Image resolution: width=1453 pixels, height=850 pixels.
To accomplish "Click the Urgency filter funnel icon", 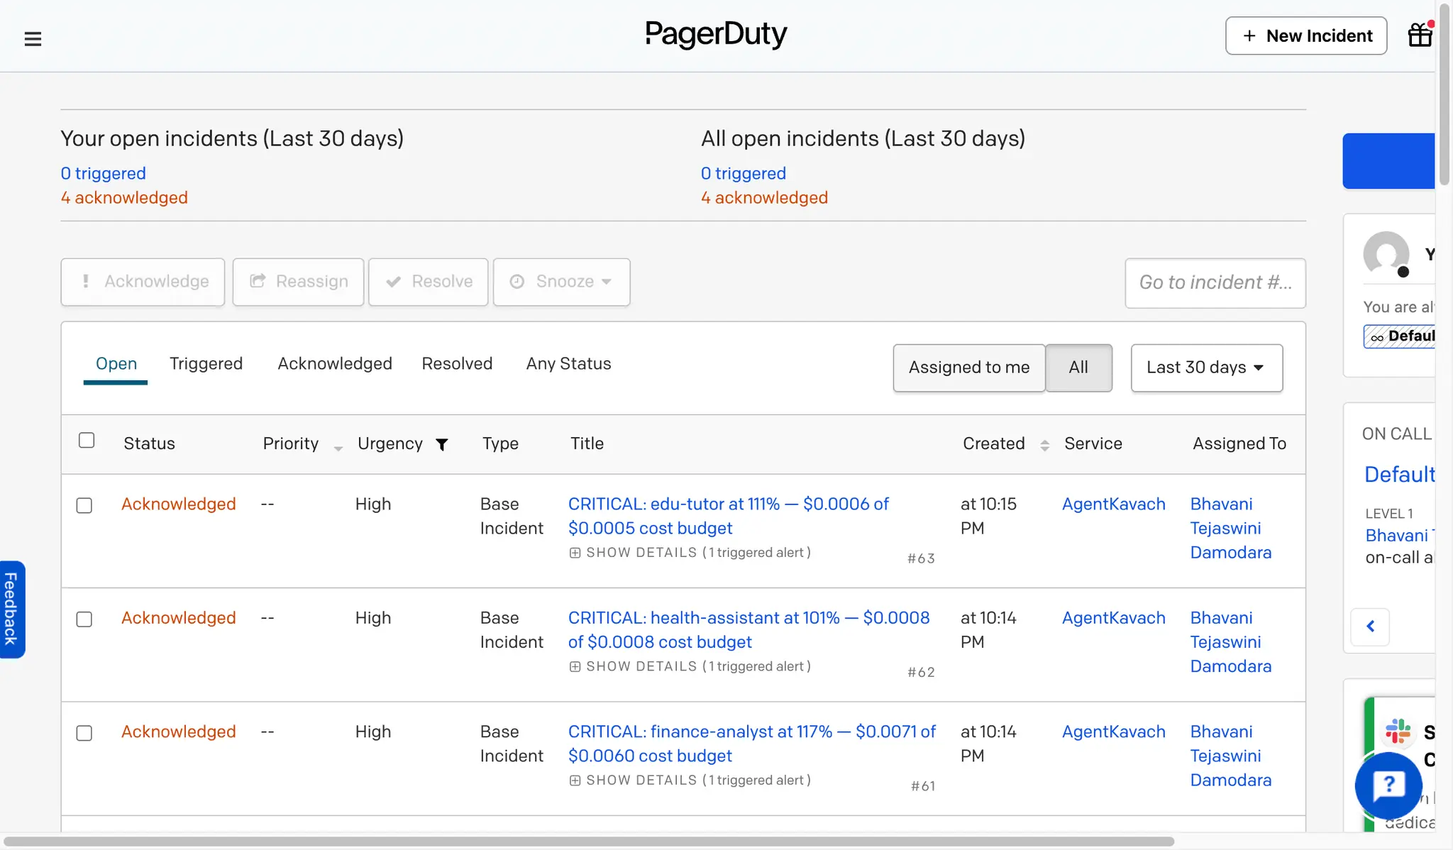I will tap(441, 444).
